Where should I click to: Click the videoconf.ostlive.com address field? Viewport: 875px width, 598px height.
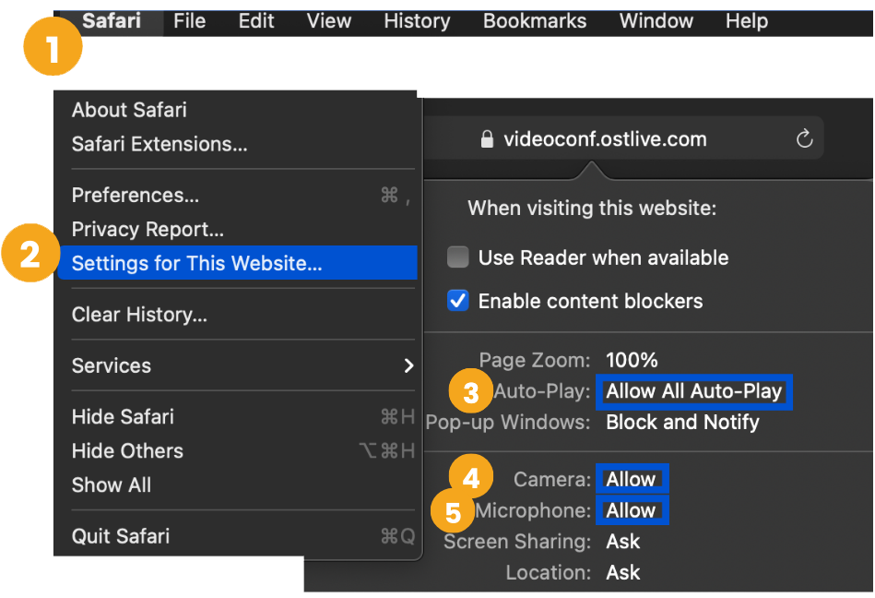coord(605,139)
